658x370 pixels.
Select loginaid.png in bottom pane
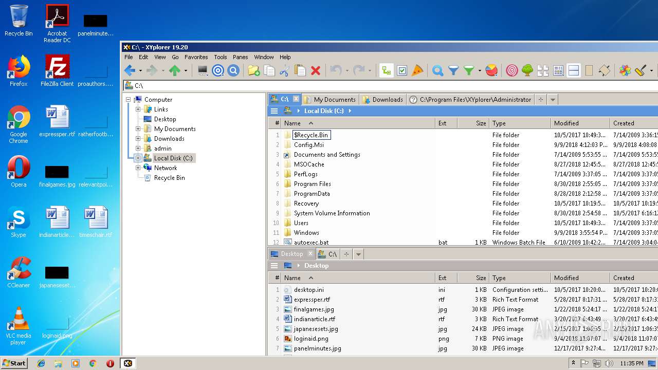[310, 339]
